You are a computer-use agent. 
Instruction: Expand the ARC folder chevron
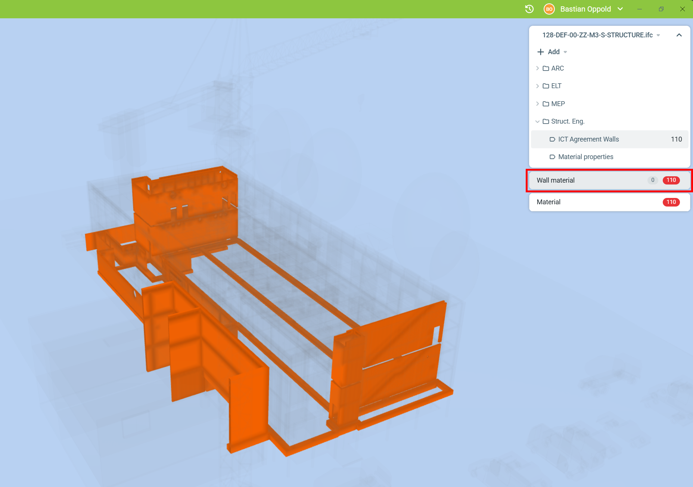537,68
